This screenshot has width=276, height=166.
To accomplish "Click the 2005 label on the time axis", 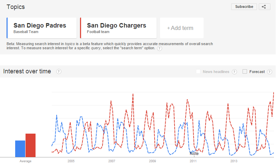I will tap(71, 161).
